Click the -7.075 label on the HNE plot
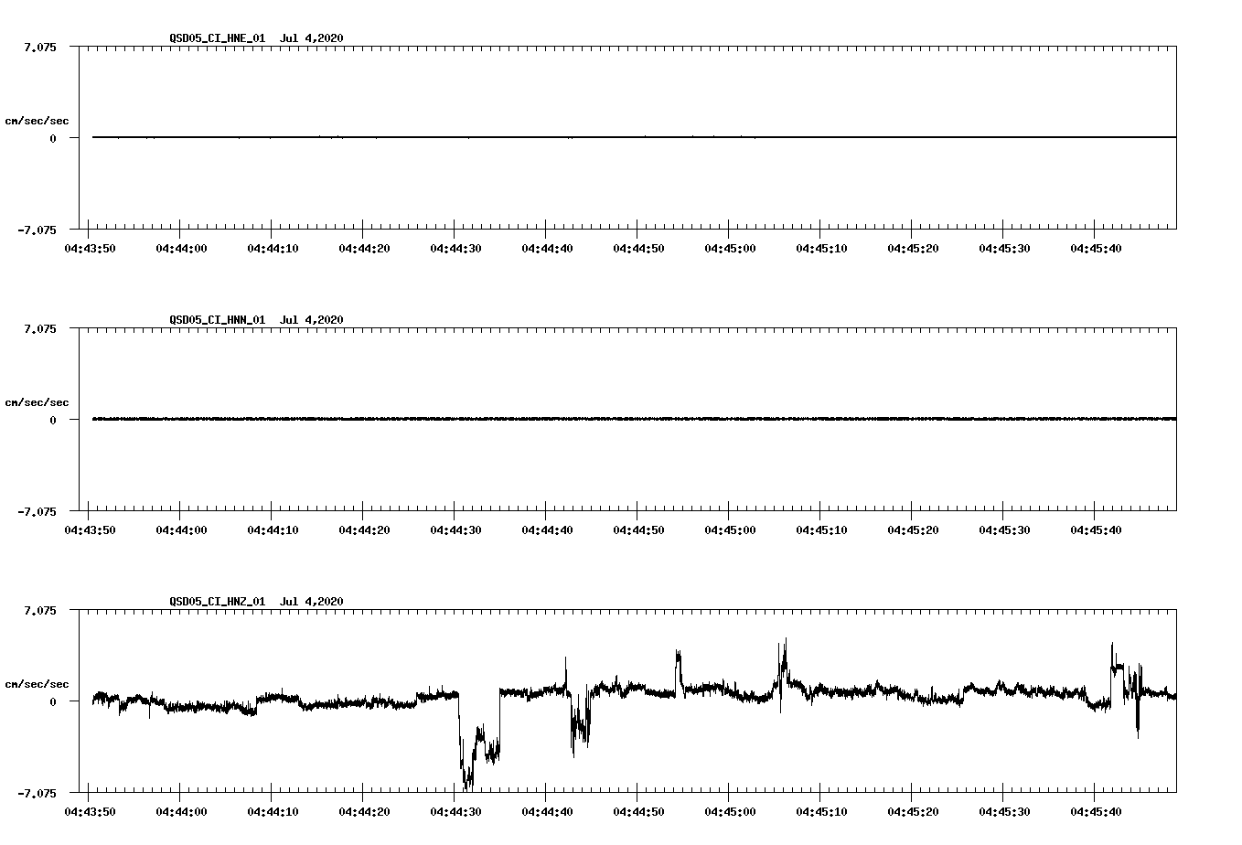The height and width of the screenshot is (845, 1242). point(37,230)
